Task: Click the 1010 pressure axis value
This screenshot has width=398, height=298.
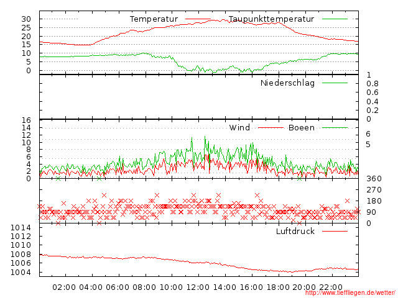Action: (x=21, y=245)
